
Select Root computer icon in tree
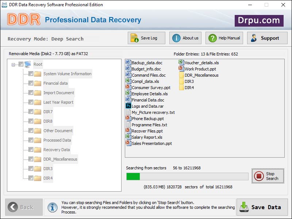(x=28, y=65)
